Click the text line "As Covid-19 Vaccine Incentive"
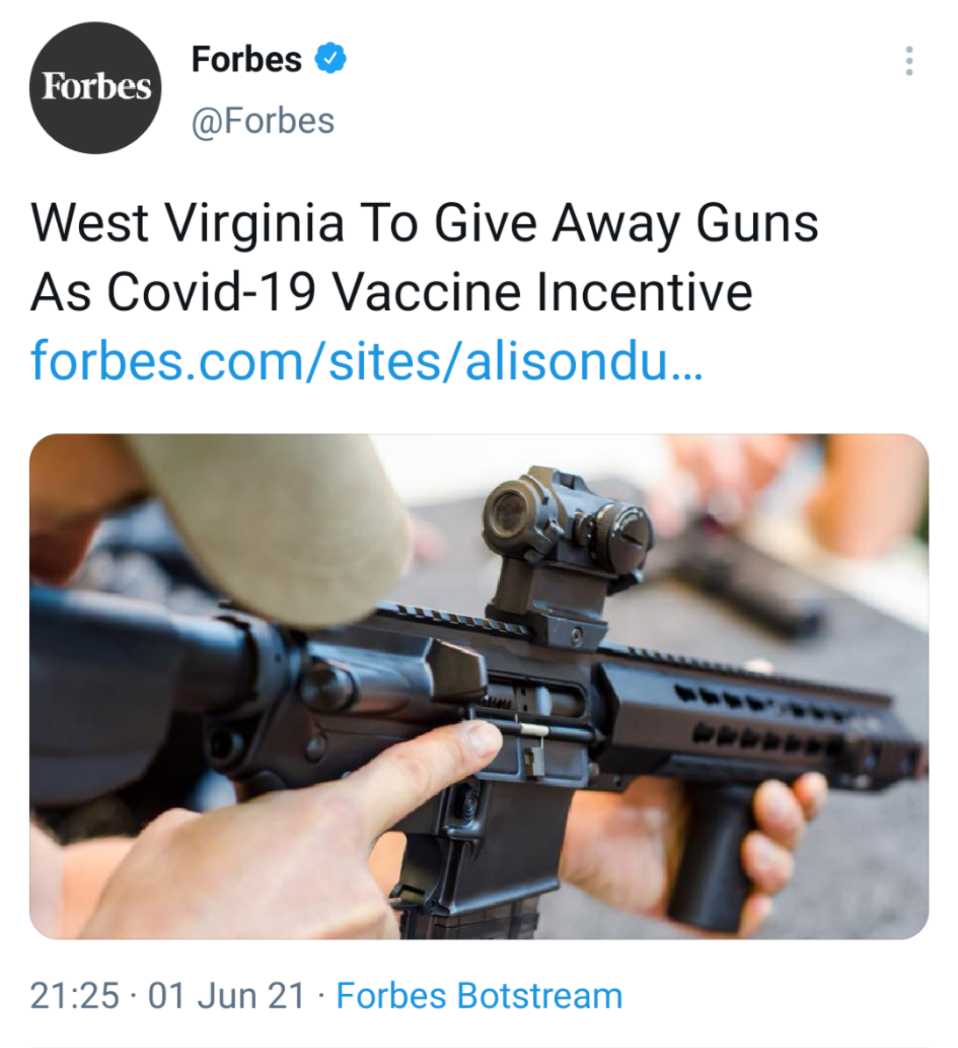958x1048 pixels. pyautogui.click(x=391, y=292)
